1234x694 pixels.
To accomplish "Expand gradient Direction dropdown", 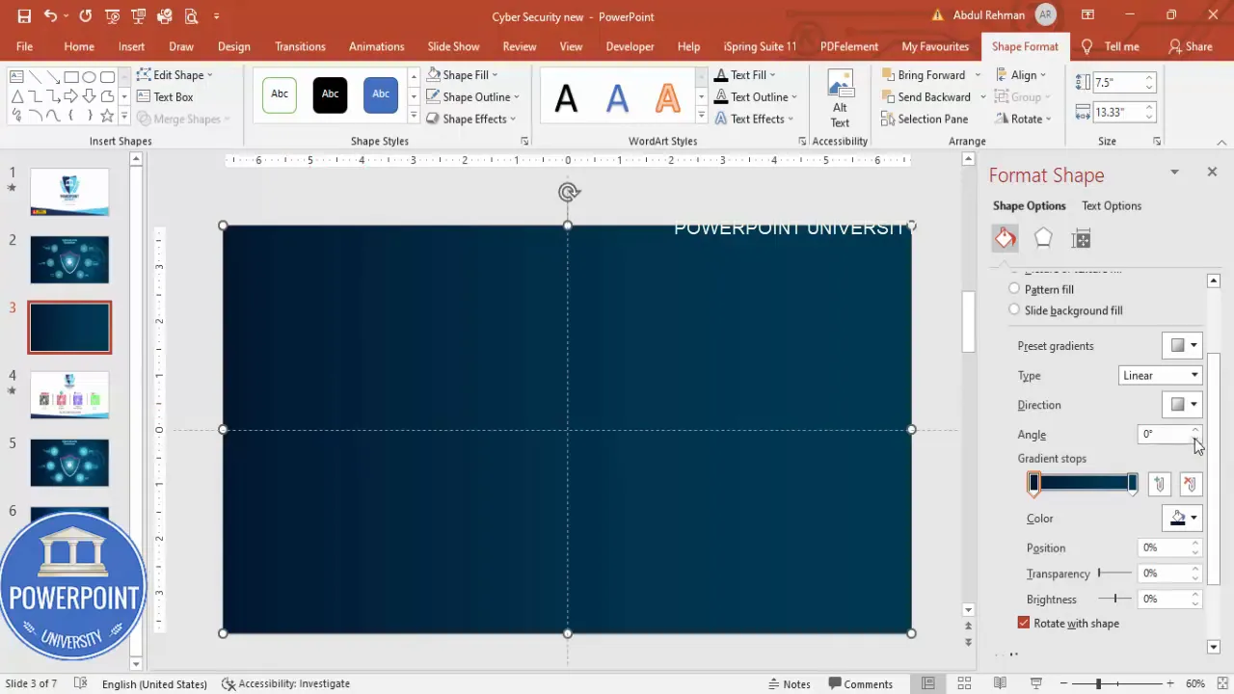I will [x=1182, y=405].
